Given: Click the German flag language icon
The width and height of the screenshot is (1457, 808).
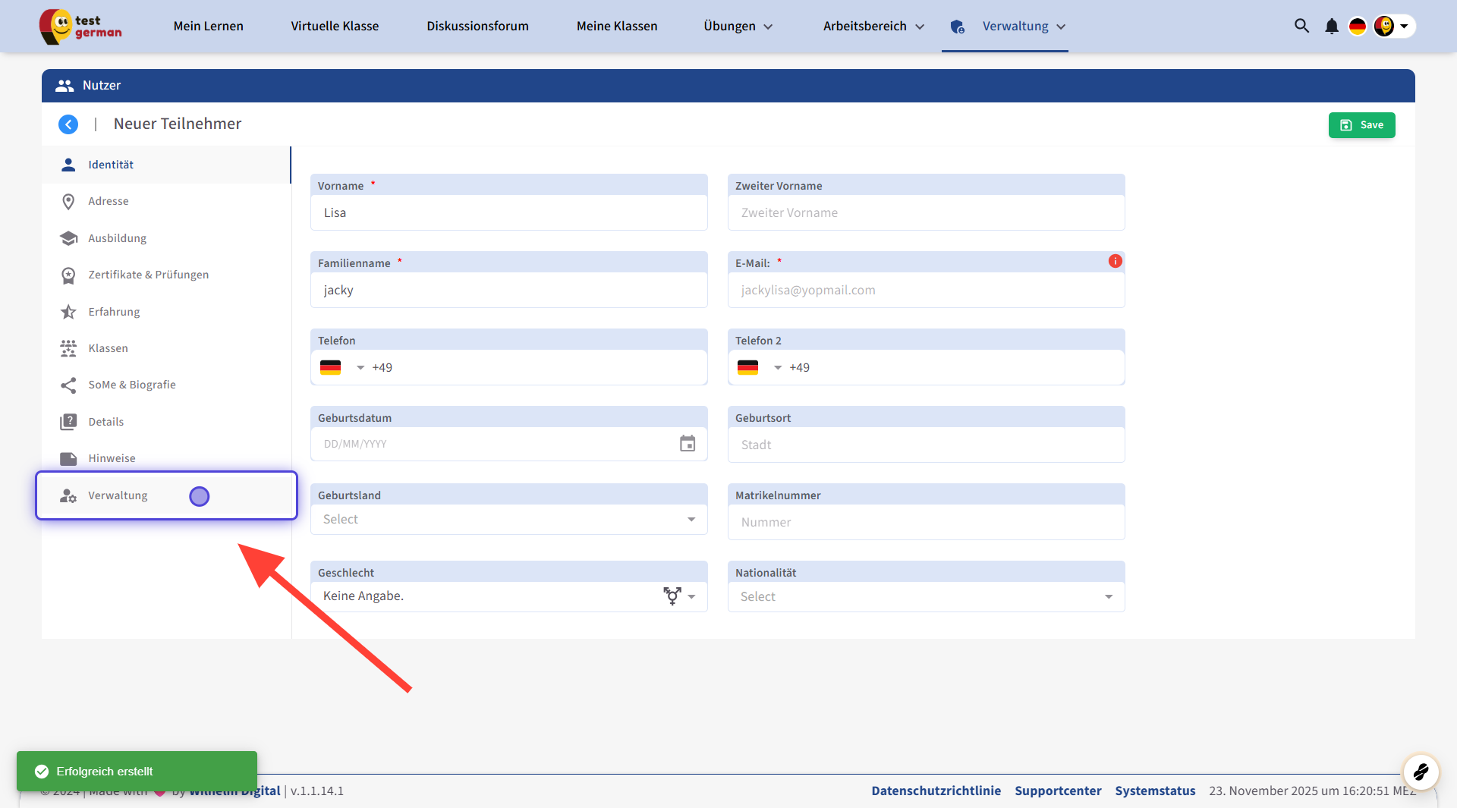Looking at the screenshot, I should point(1357,27).
